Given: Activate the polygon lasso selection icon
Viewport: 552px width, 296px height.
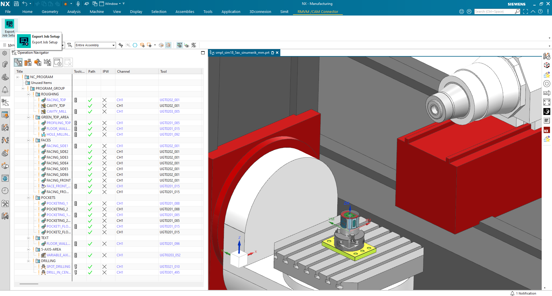Looking at the screenshot, I should 135,45.
